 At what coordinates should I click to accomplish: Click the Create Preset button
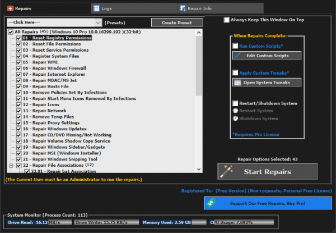tap(177, 22)
